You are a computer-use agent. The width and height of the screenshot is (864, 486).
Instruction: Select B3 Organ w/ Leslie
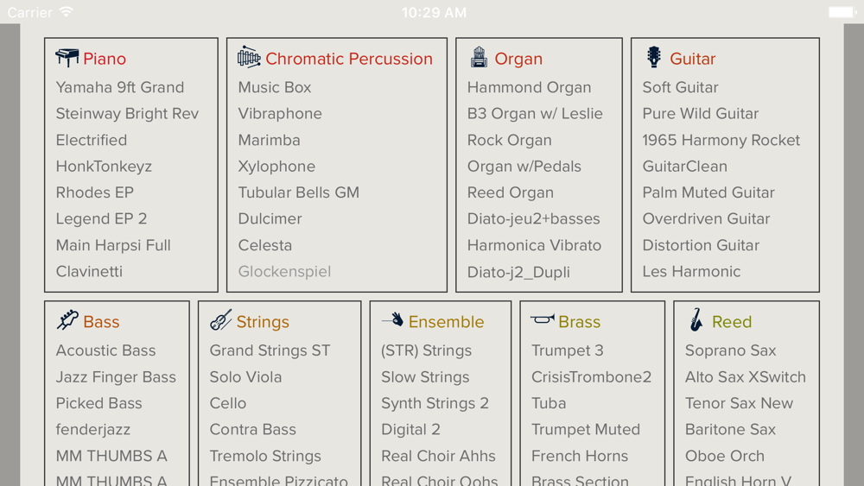[535, 114]
